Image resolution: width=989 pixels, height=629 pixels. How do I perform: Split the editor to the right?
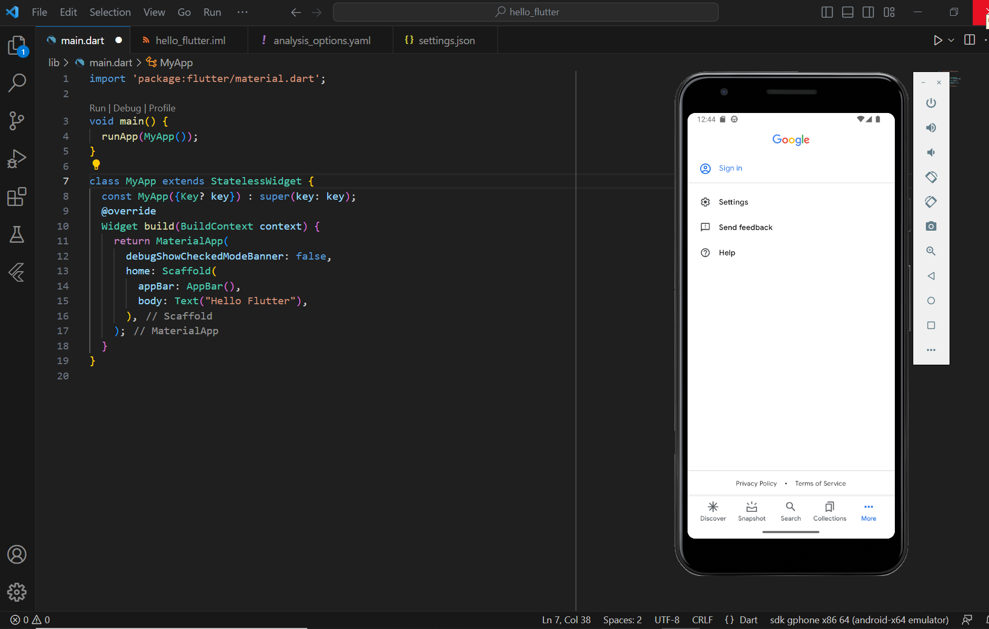tap(970, 40)
